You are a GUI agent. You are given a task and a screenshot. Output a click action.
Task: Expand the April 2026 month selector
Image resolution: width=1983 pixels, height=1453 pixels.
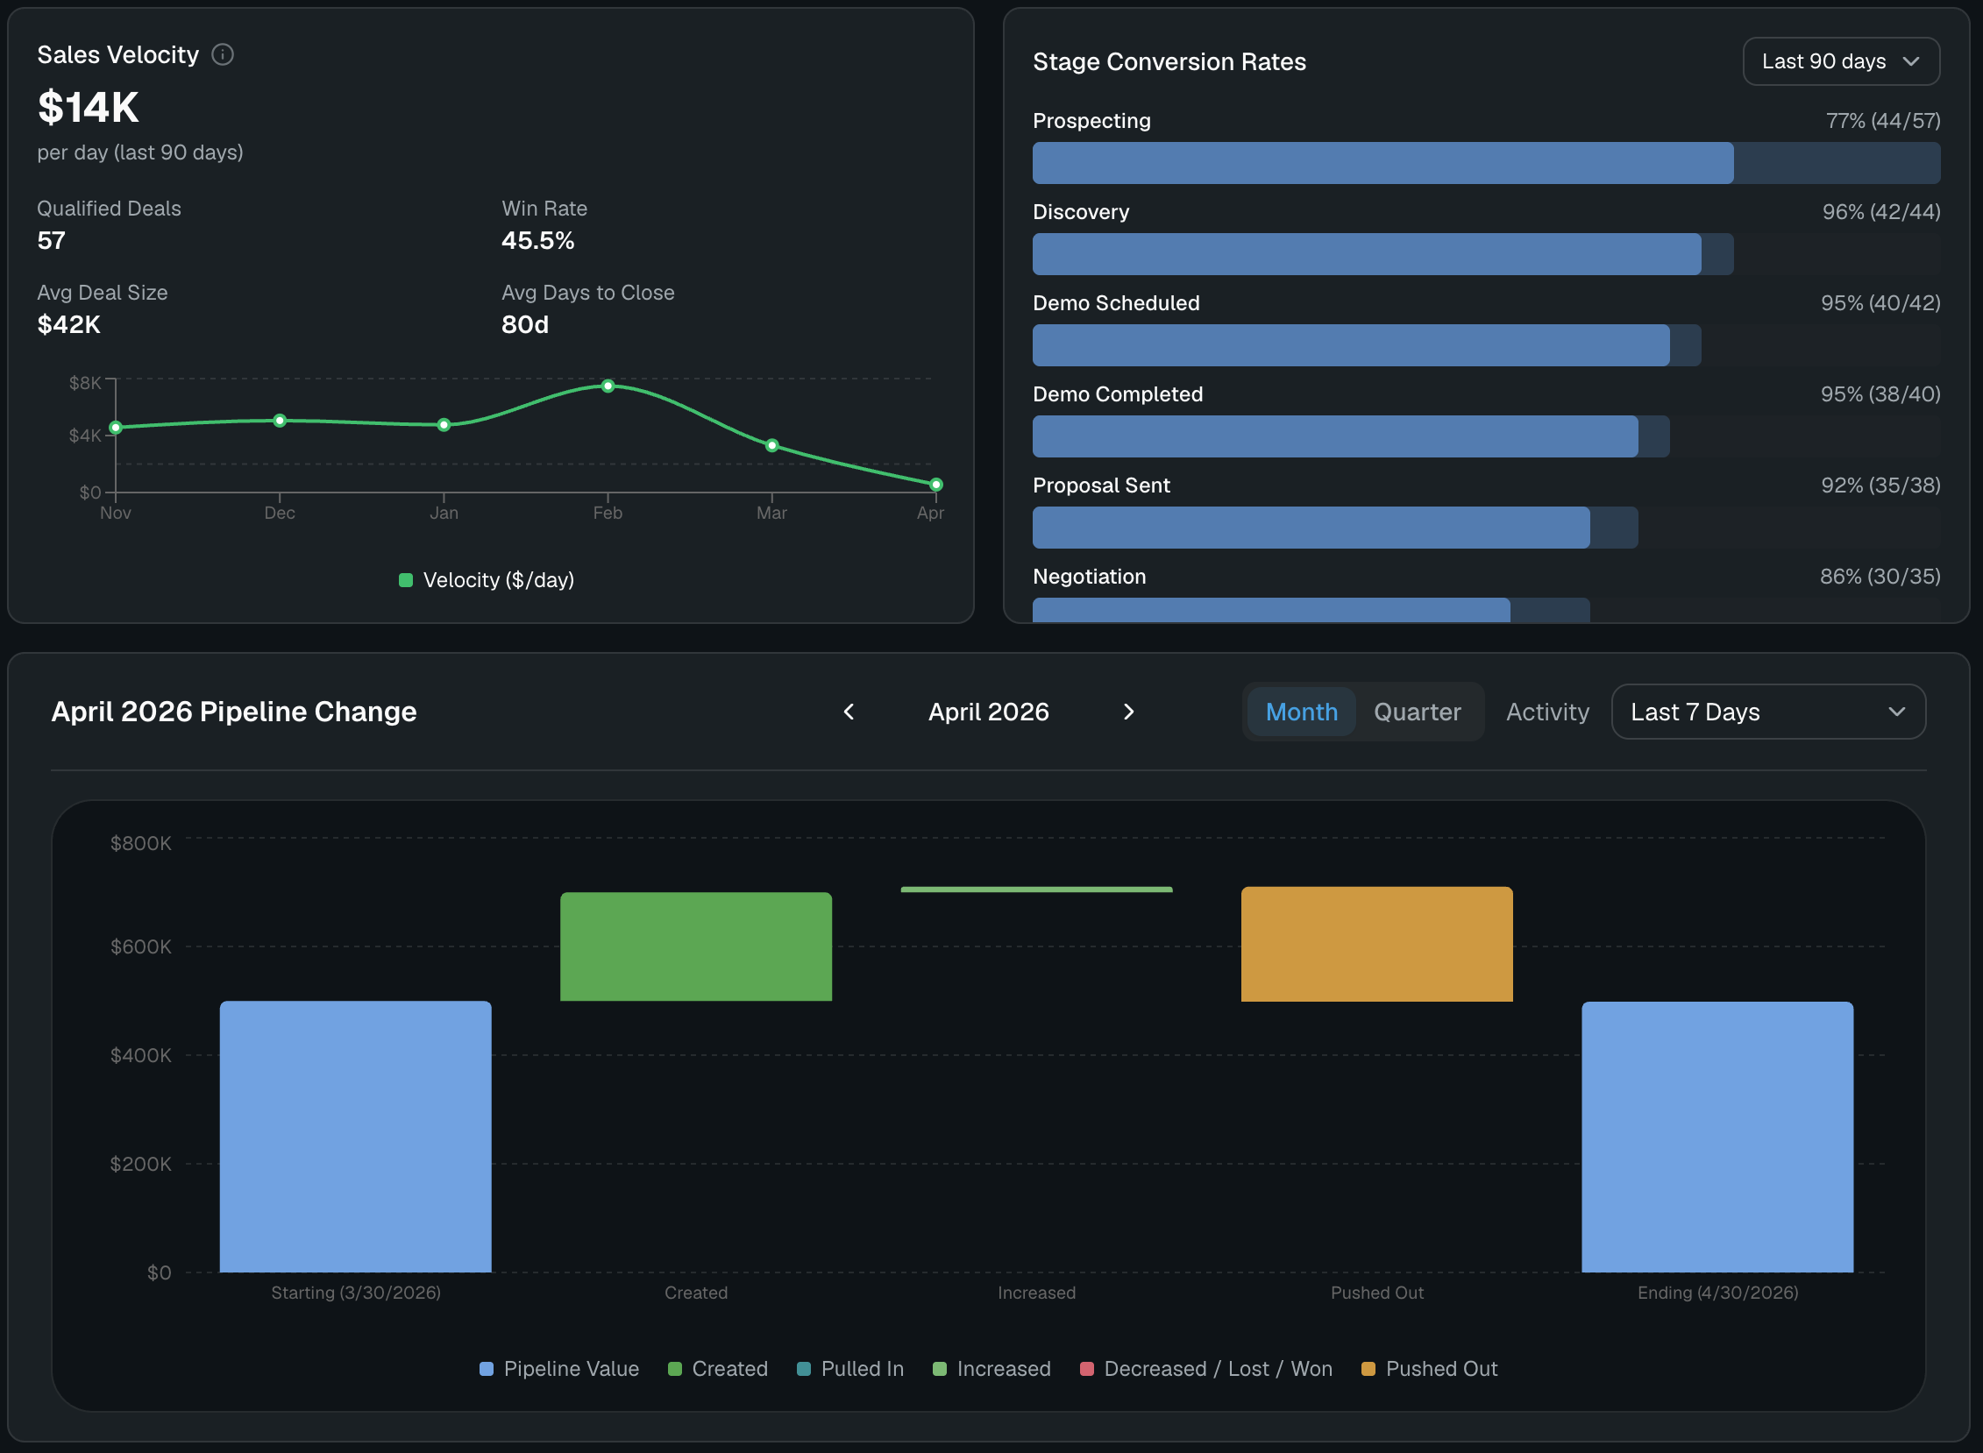[988, 712]
